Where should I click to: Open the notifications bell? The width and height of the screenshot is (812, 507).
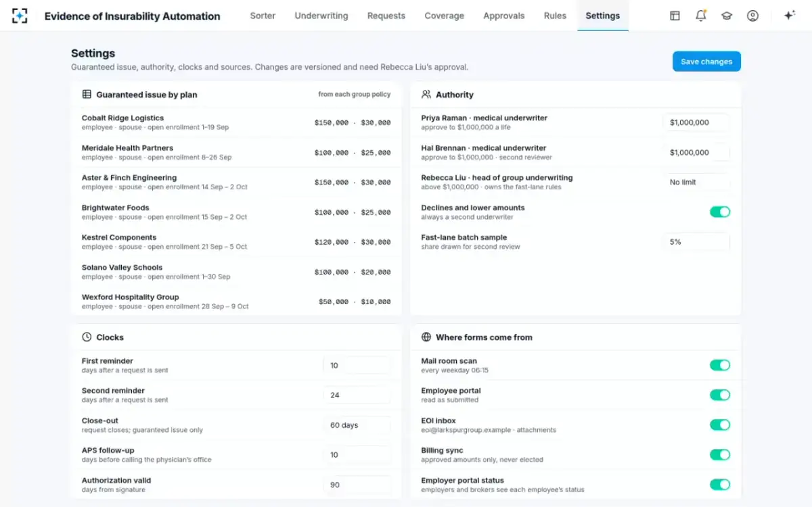[701, 16]
